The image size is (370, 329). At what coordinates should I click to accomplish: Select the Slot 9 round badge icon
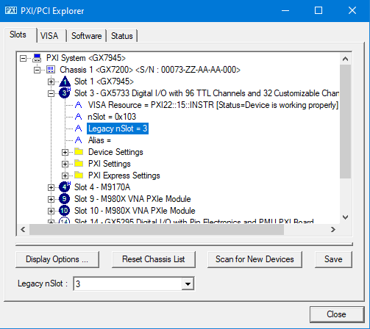[x=64, y=199]
